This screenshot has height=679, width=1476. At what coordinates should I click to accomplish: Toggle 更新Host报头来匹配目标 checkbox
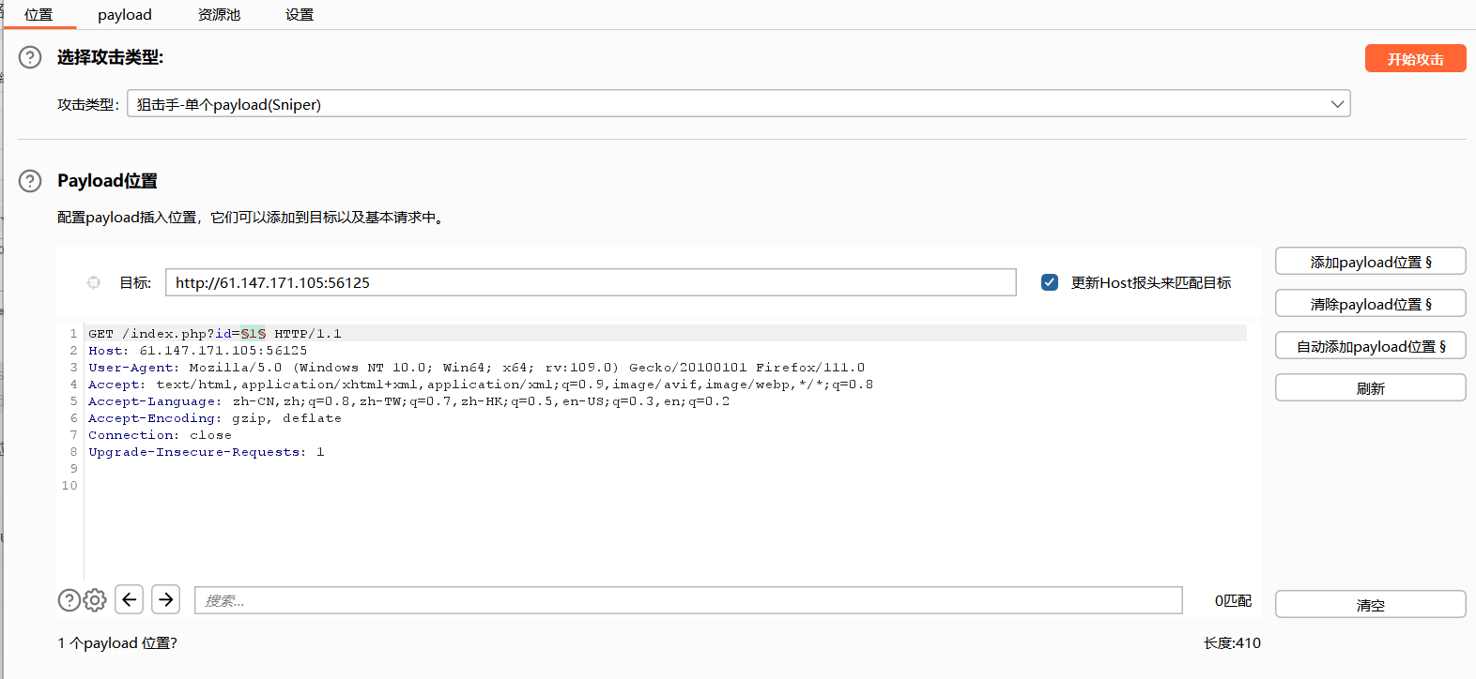[x=1050, y=282]
